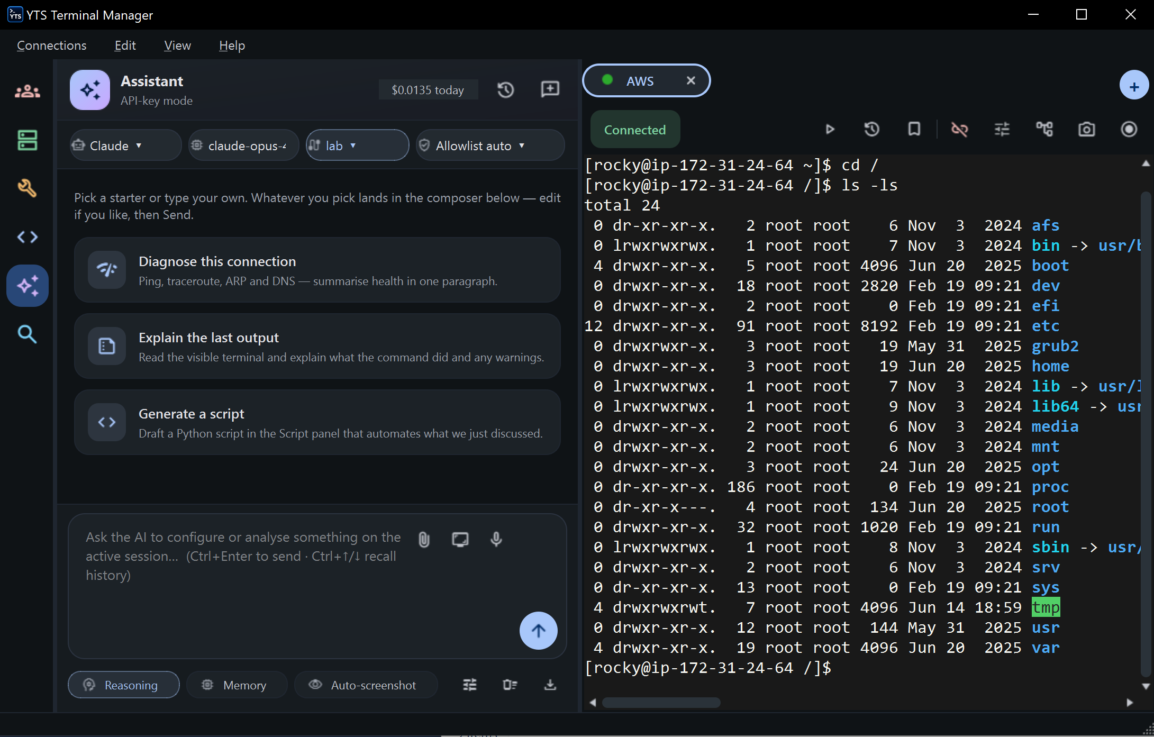Viewport: 1154px width, 737px height.
Task: Open terminal command history icon
Action: (872, 129)
